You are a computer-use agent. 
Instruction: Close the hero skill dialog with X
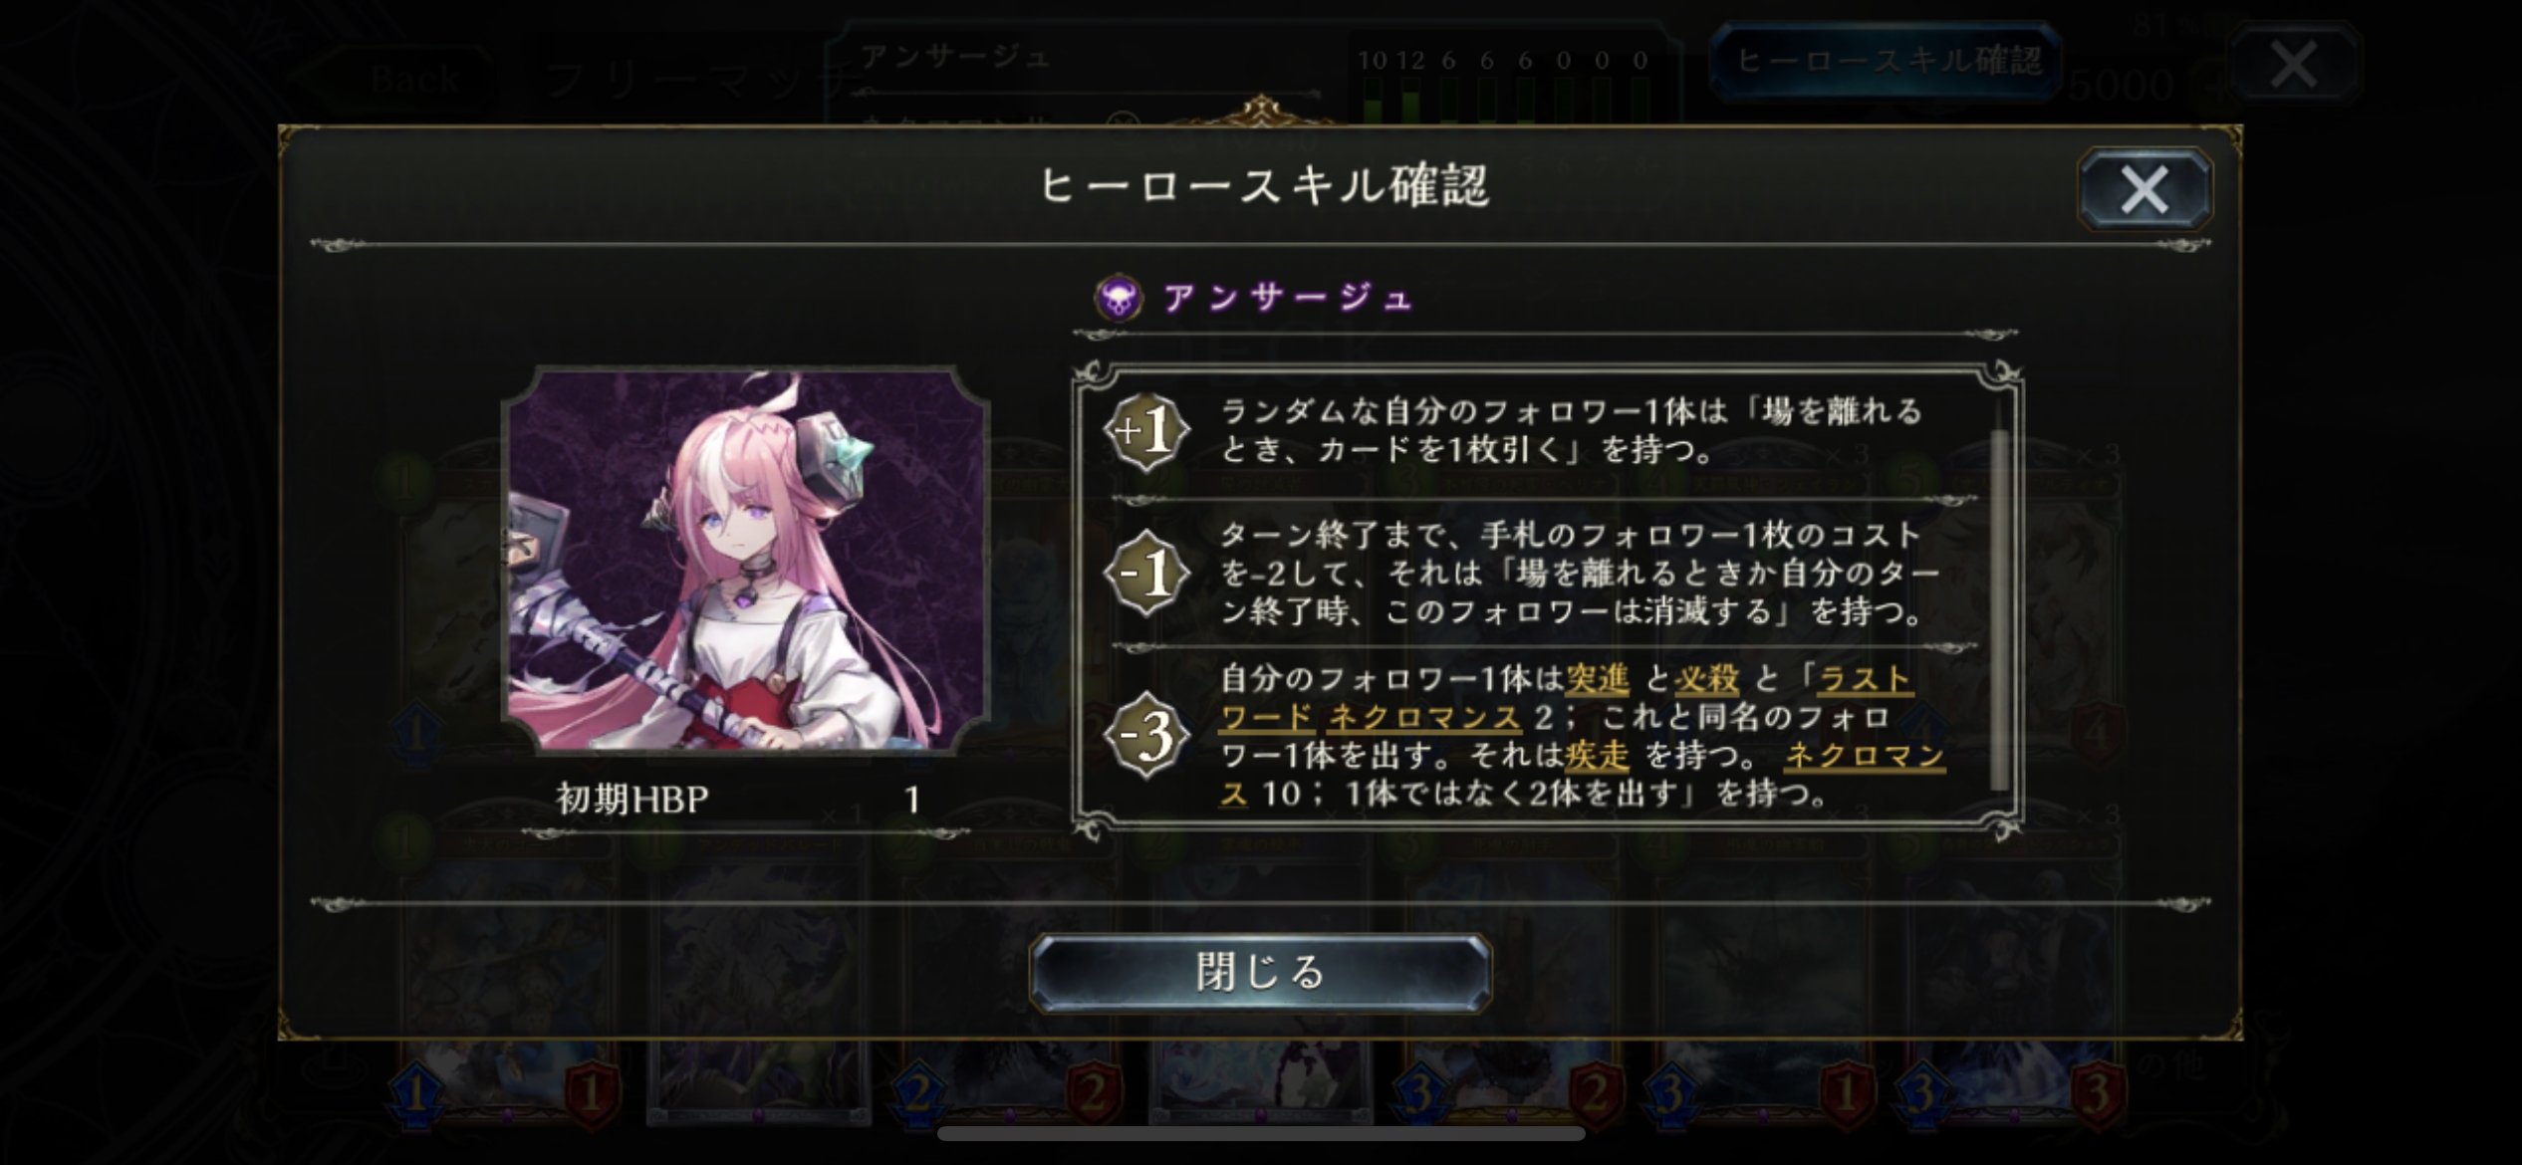coord(2144,189)
